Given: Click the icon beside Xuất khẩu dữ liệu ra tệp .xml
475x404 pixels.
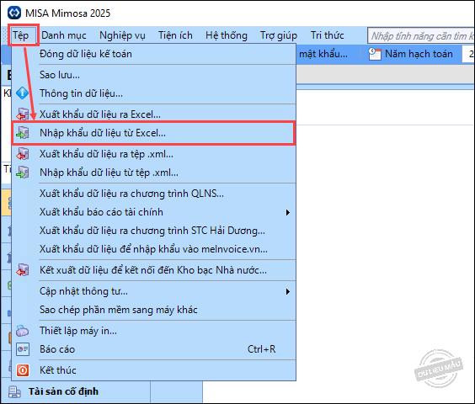Looking at the screenshot, I should click(23, 154).
